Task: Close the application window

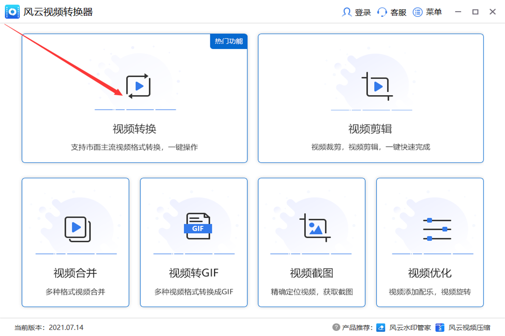Action: click(x=492, y=12)
